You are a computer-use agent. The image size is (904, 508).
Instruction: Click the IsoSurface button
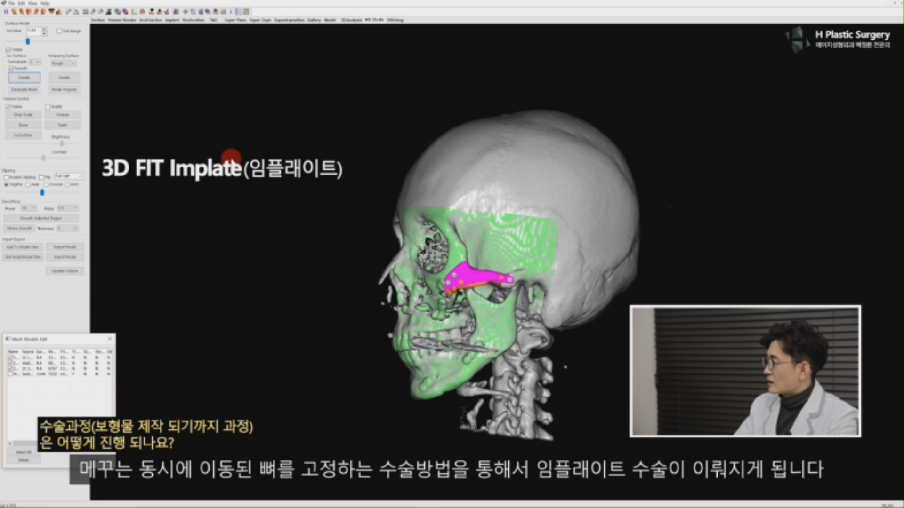click(23, 135)
